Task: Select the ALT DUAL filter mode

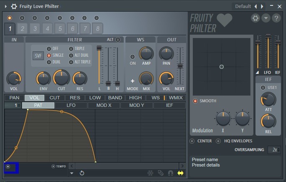Action: tap(71, 56)
